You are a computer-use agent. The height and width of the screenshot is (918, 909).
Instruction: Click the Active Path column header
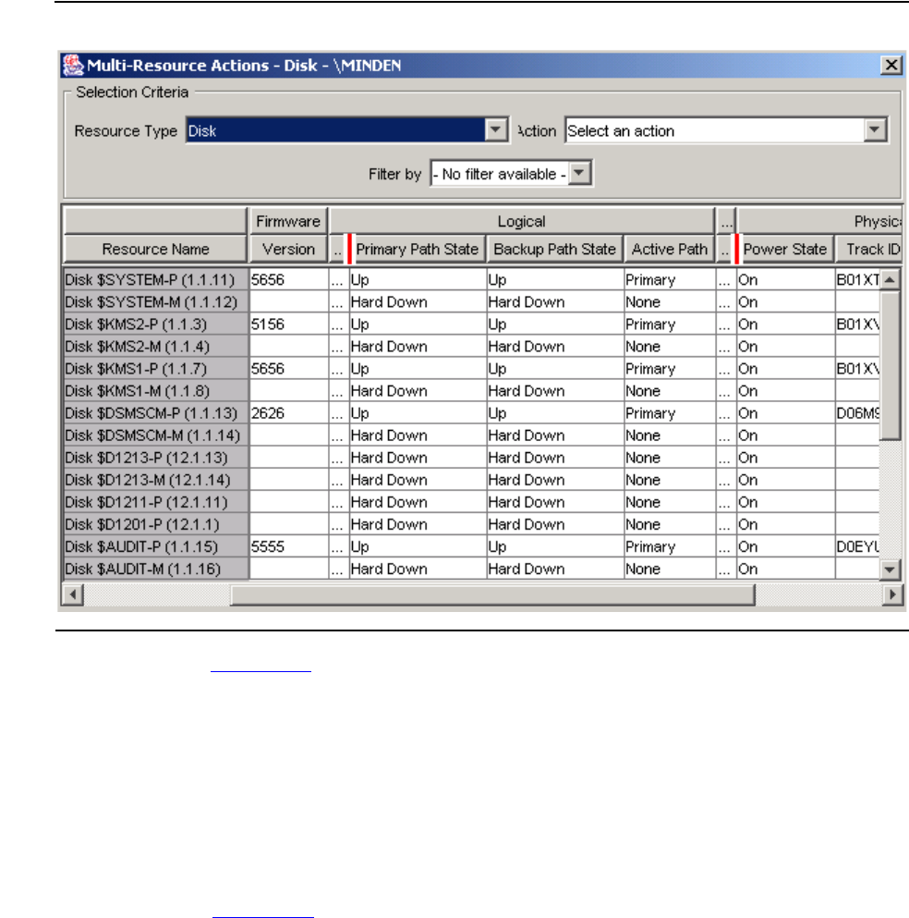click(670, 250)
